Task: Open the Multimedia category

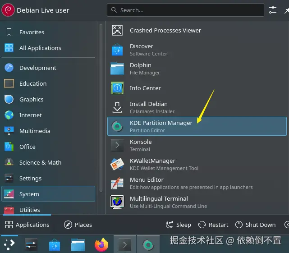Action: (48, 131)
